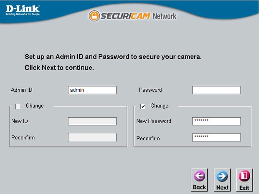Enable the Change checkbox above New ID
259x194 pixels.
18,106
